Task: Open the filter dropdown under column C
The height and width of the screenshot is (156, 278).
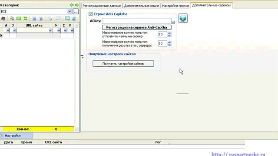Action: point(65,30)
